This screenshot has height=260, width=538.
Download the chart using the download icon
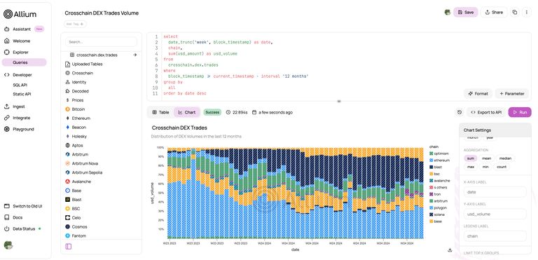[450, 249]
